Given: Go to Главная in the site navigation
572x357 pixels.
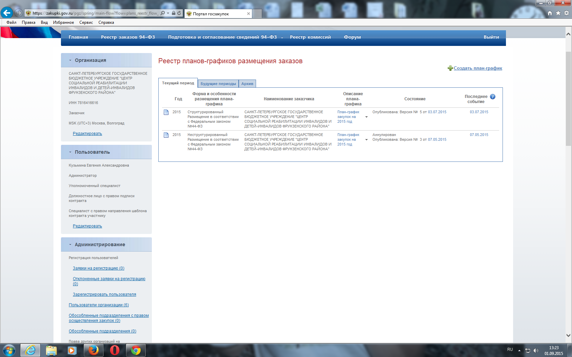Looking at the screenshot, I should [78, 37].
